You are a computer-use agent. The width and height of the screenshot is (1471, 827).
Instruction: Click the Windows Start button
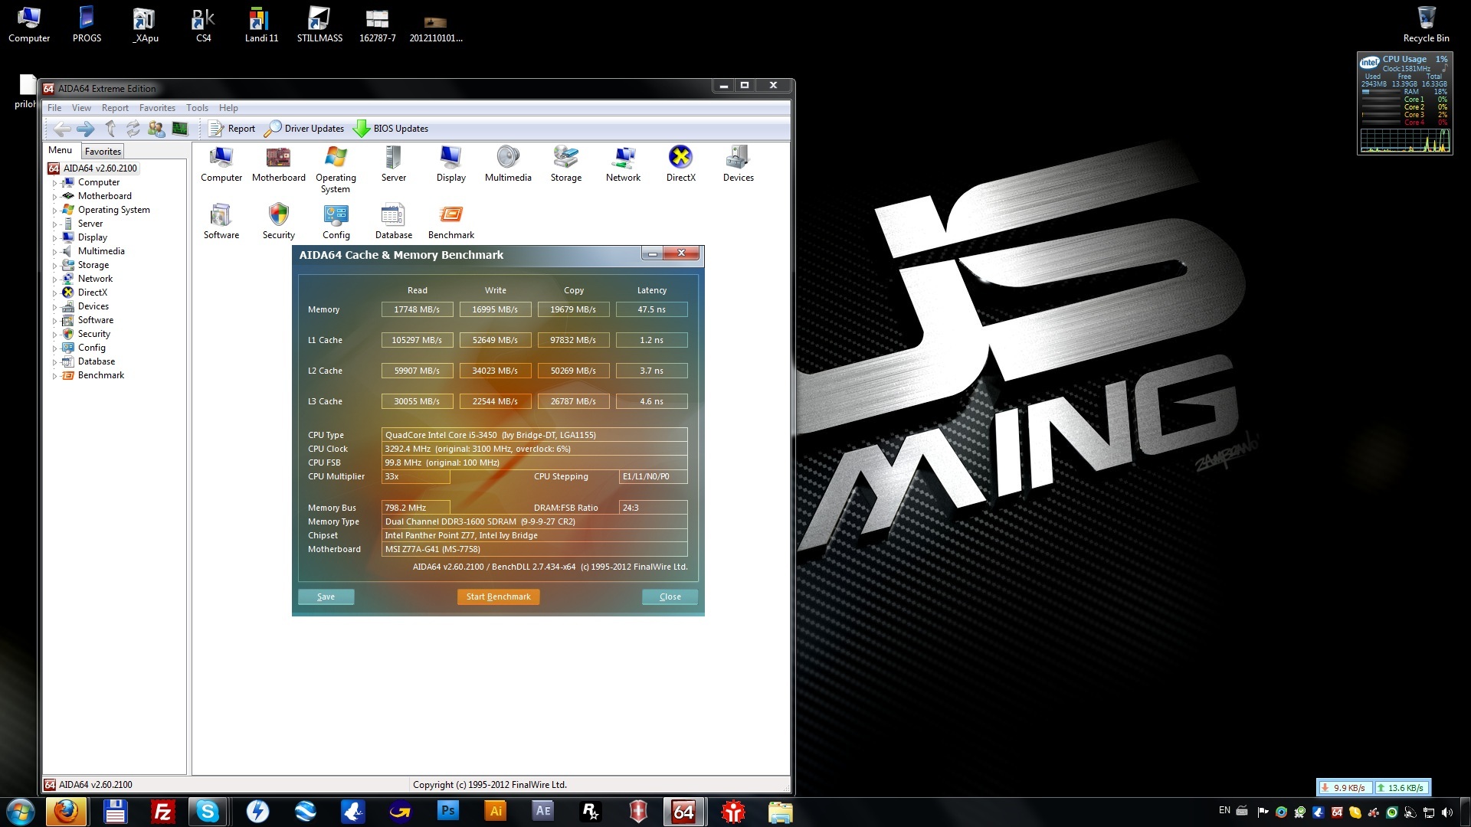click(x=20, y=812)
